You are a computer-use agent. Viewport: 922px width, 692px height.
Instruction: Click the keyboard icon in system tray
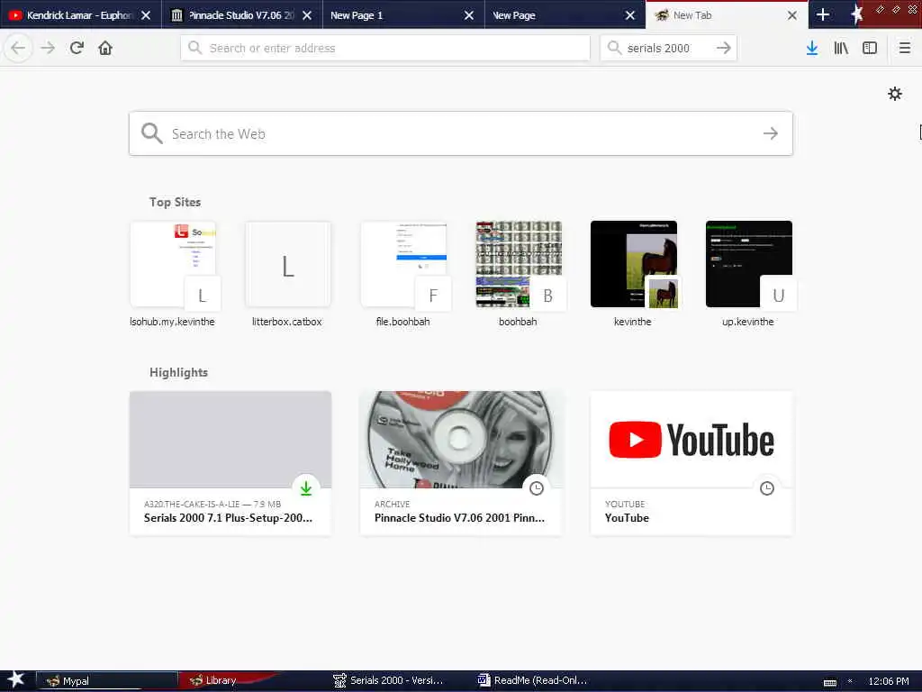click(829, 682)
